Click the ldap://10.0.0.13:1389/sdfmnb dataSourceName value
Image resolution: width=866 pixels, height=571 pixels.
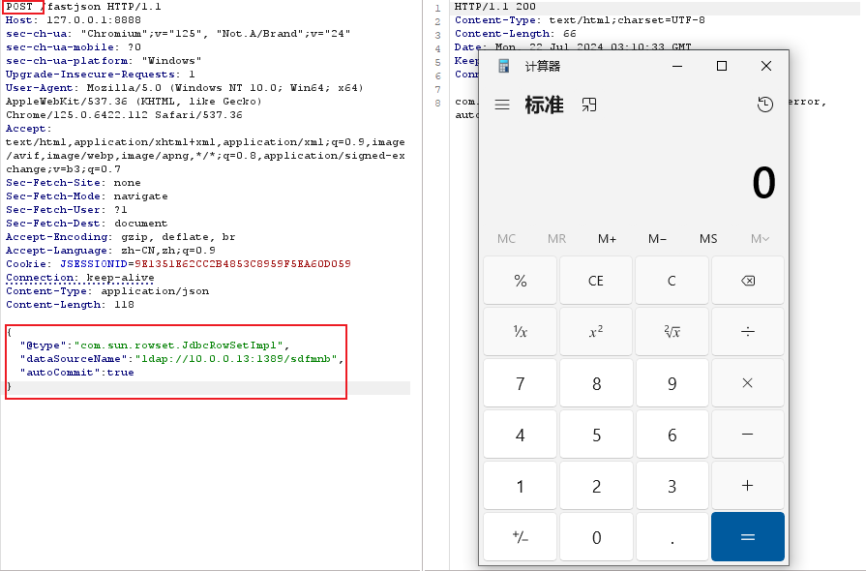[236, 359]
